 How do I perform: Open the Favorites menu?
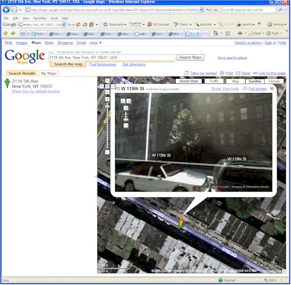[40, 18]
